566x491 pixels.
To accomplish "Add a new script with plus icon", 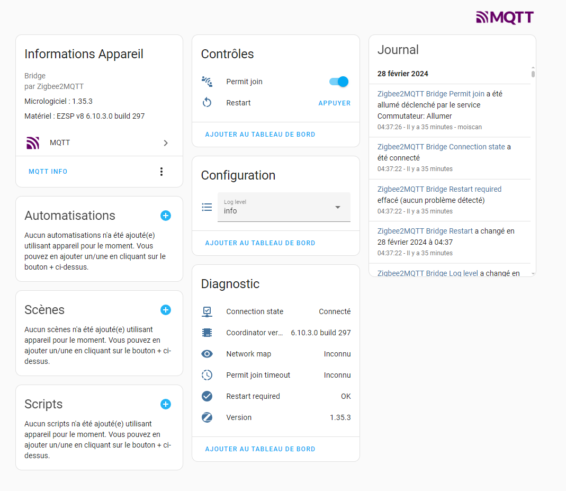I will [x=166, y=404].
